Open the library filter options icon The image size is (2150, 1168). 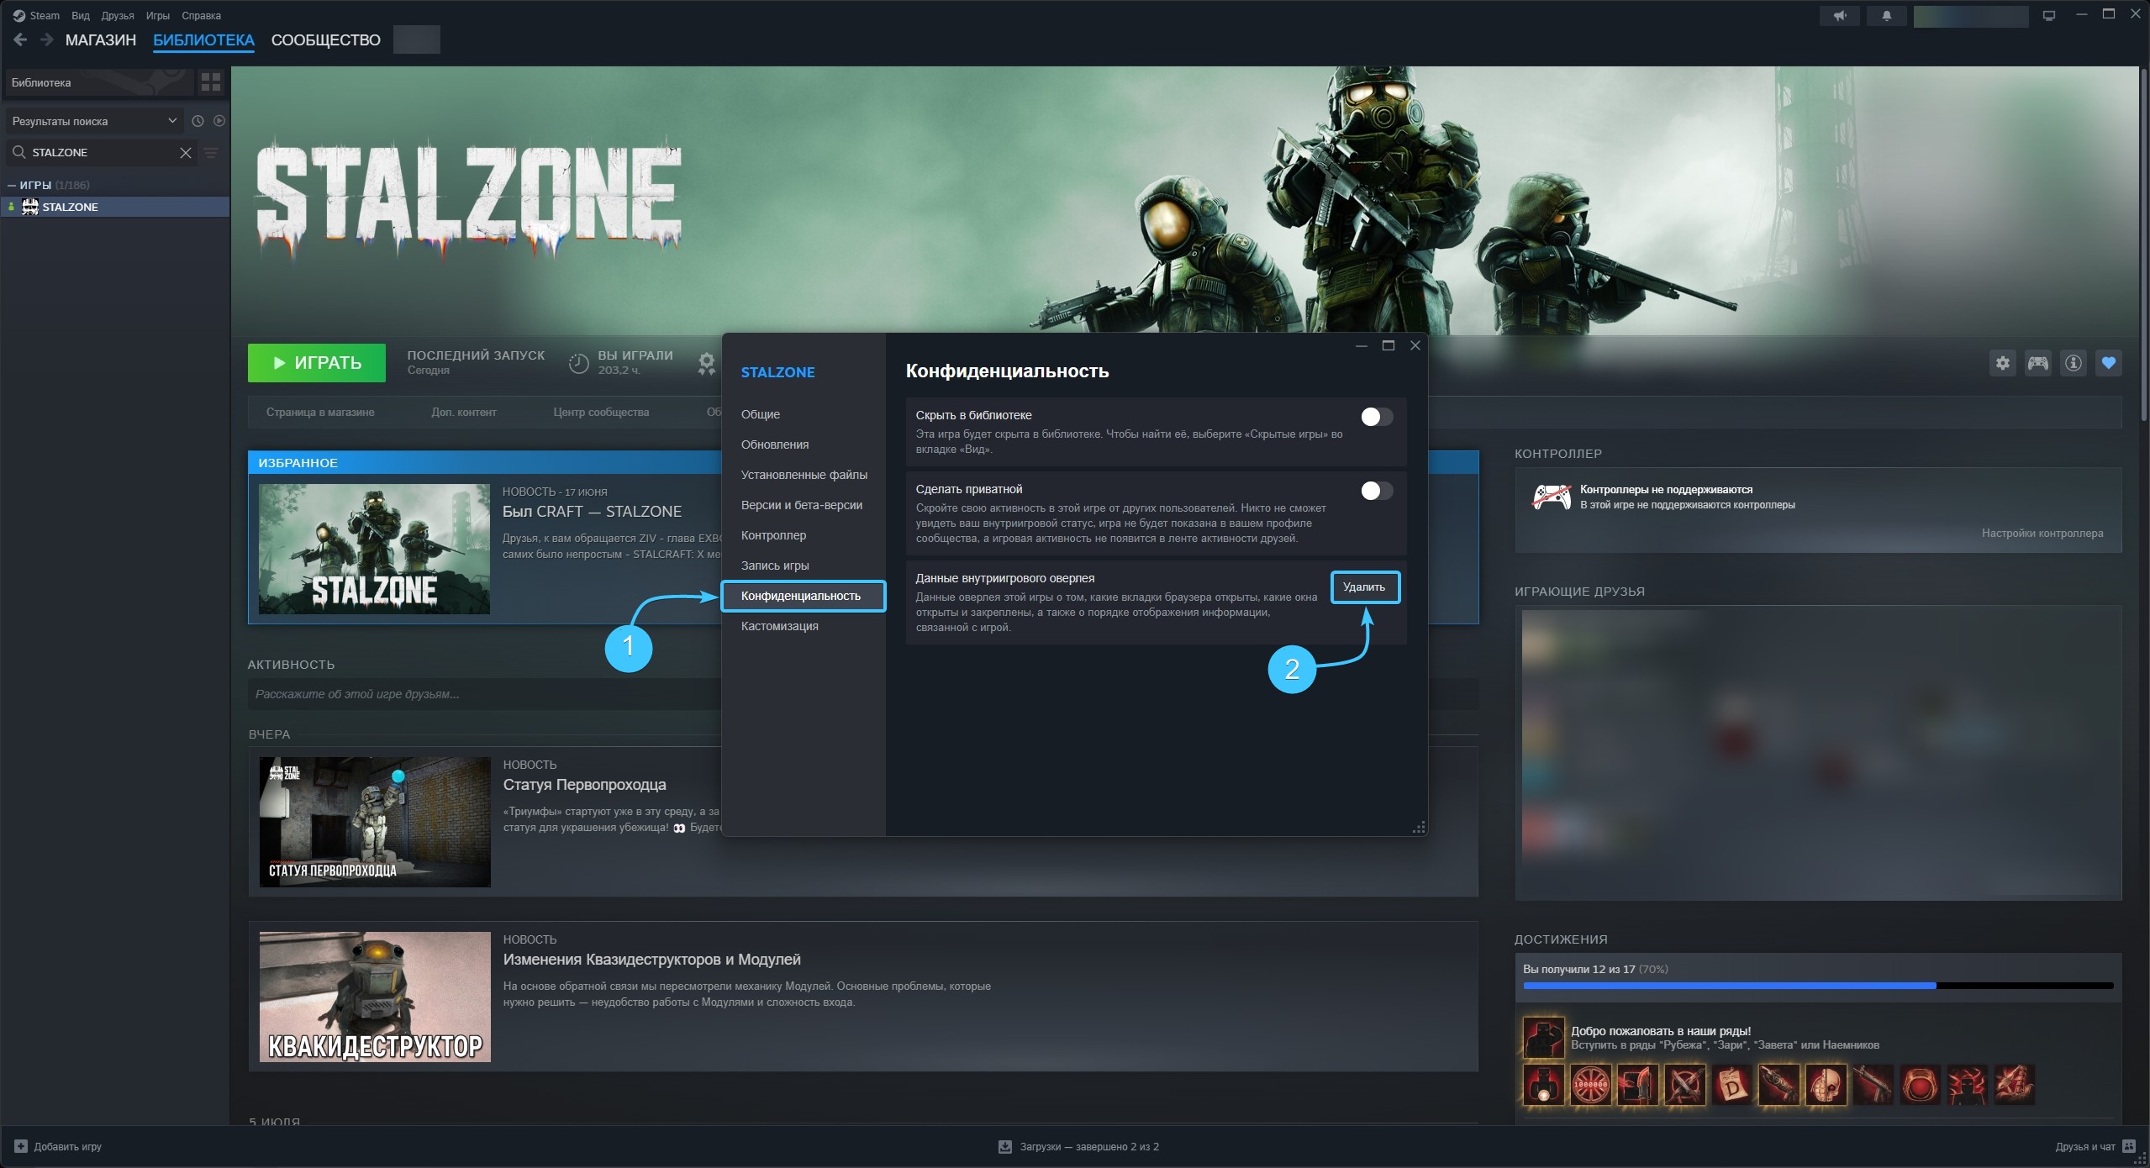click(x=212, y=153)
